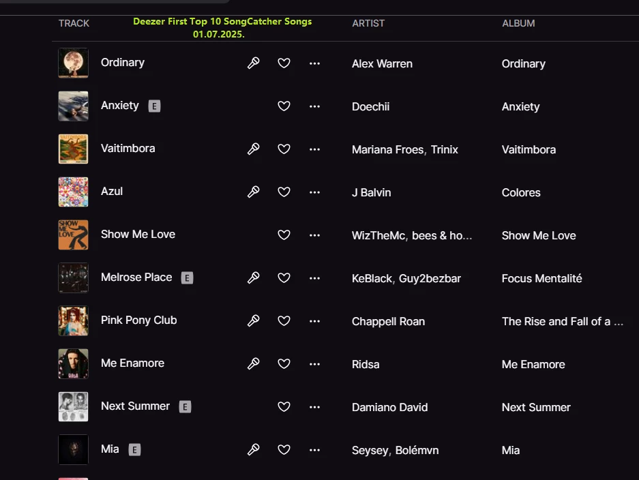The image size is (639, 480).
Task: Show lyrics for Azul via microphone icon
Action: [253, 192]
